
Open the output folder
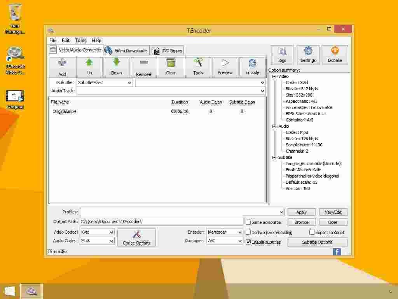(333, 222)
